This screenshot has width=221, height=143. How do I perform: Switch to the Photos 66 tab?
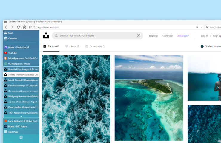(x=51, y=46)
